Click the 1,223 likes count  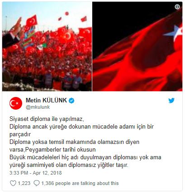click(x=24, y=183)
